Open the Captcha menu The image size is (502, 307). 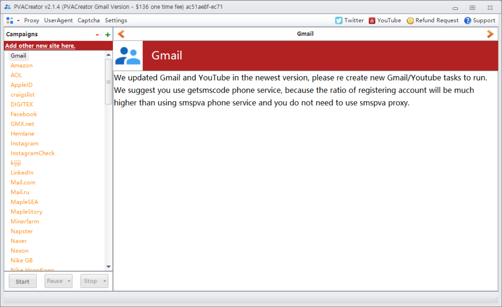(x=89, y=20)
